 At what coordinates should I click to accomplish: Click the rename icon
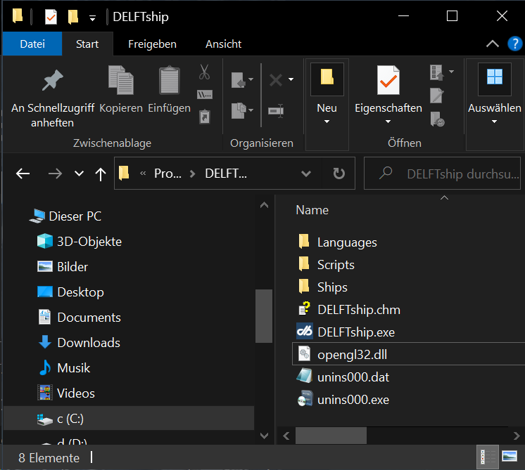(x=276, y=110)
